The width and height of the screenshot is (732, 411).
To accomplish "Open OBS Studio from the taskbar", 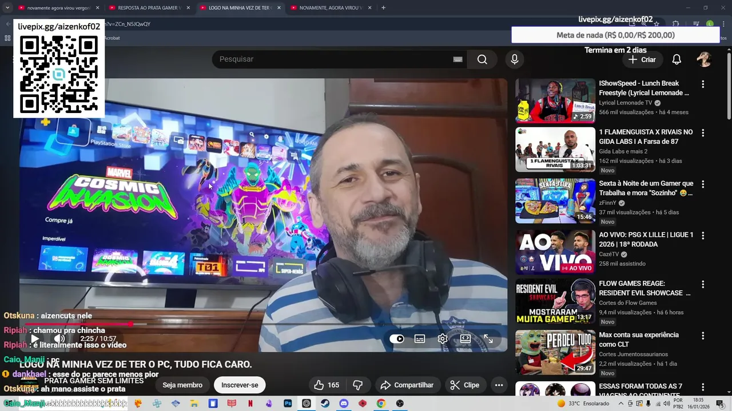I will [400, 404].
